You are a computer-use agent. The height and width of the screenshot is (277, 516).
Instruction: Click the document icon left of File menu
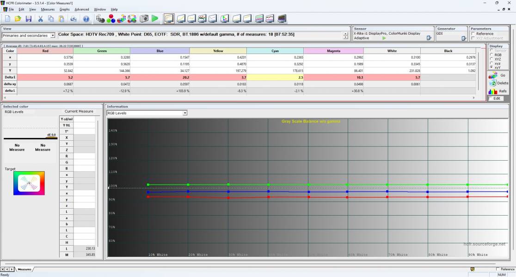[x=5, y=9]
